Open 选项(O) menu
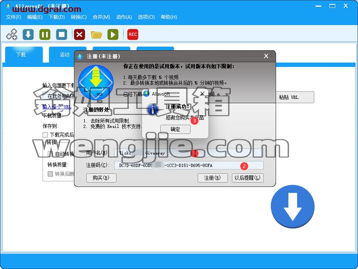The width and height of the screenshot is (358, 269). (x=146, y=17)
